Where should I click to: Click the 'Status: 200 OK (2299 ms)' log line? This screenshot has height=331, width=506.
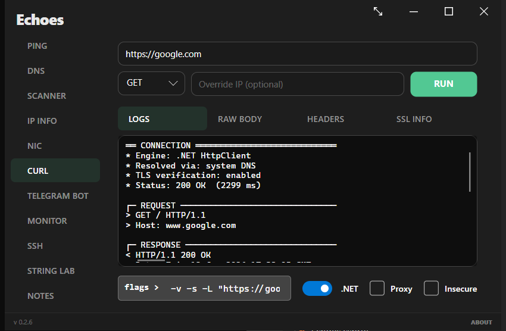click(193, 185)
